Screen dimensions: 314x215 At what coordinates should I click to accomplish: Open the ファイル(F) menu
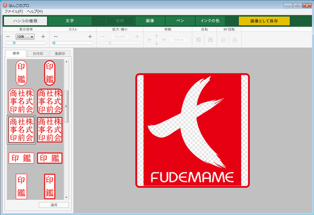[x=13, y=11]
